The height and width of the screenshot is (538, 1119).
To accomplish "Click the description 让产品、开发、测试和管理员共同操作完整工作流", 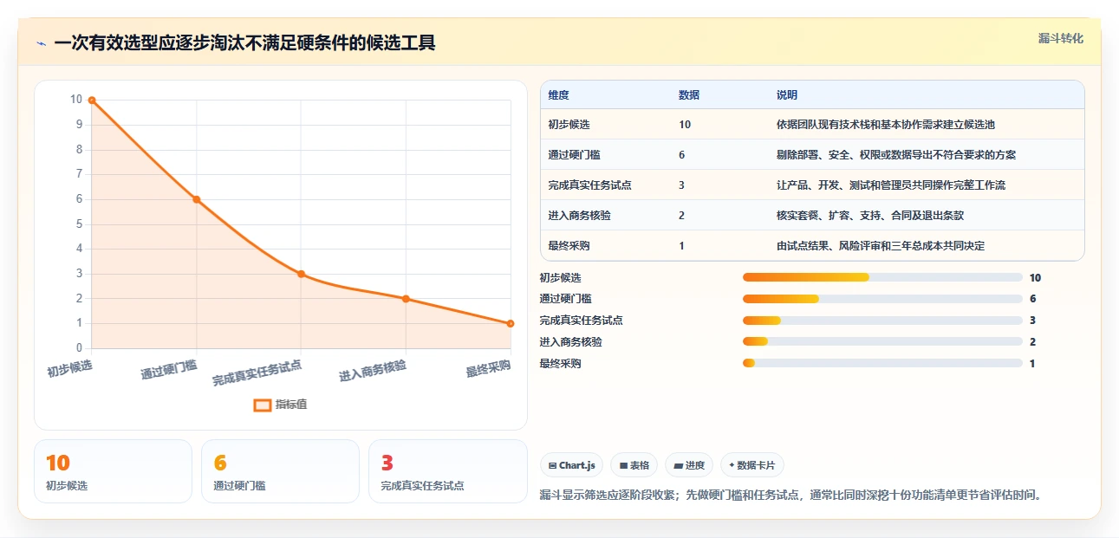I will tap(891, 185).
